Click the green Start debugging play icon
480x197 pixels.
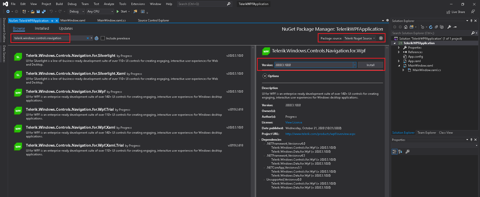[118, 11]
